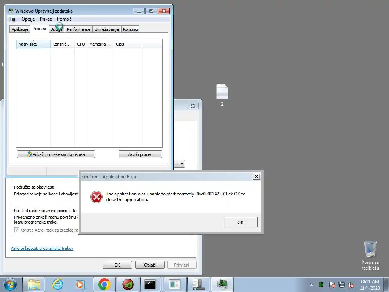Switch to the cmd console taskbar icon
Image resolution: width=389 pixels, height=292 pixels.
tap(151, 284)
